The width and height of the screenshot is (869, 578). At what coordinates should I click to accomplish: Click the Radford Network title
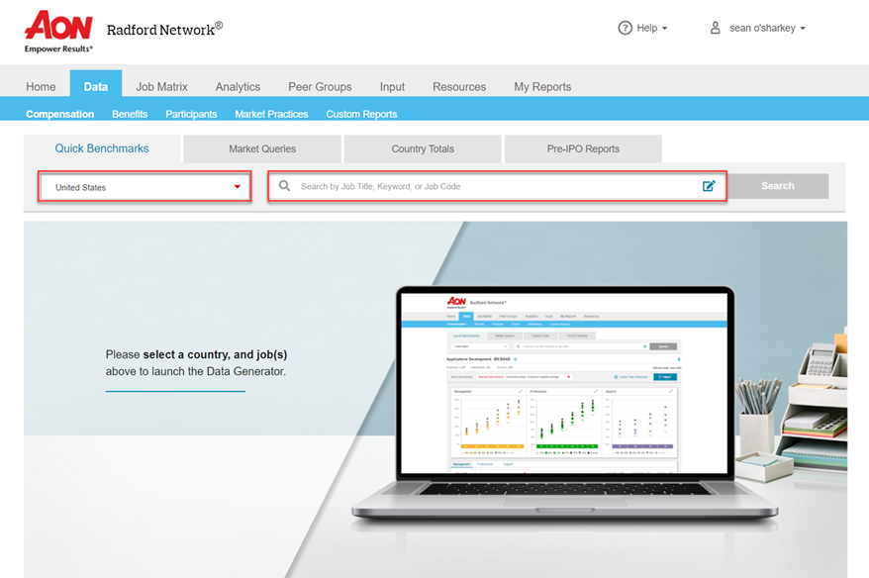point(164,29)
